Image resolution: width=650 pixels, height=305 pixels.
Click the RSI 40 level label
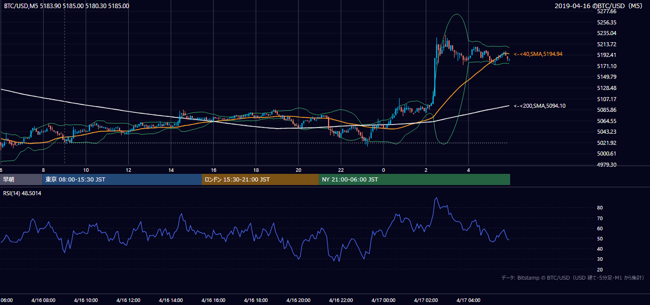[x=600, y=249]
